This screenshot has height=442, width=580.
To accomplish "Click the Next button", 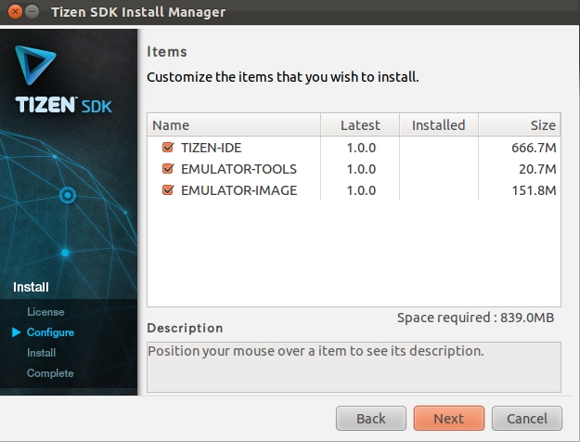I will [x=448, y=418].
